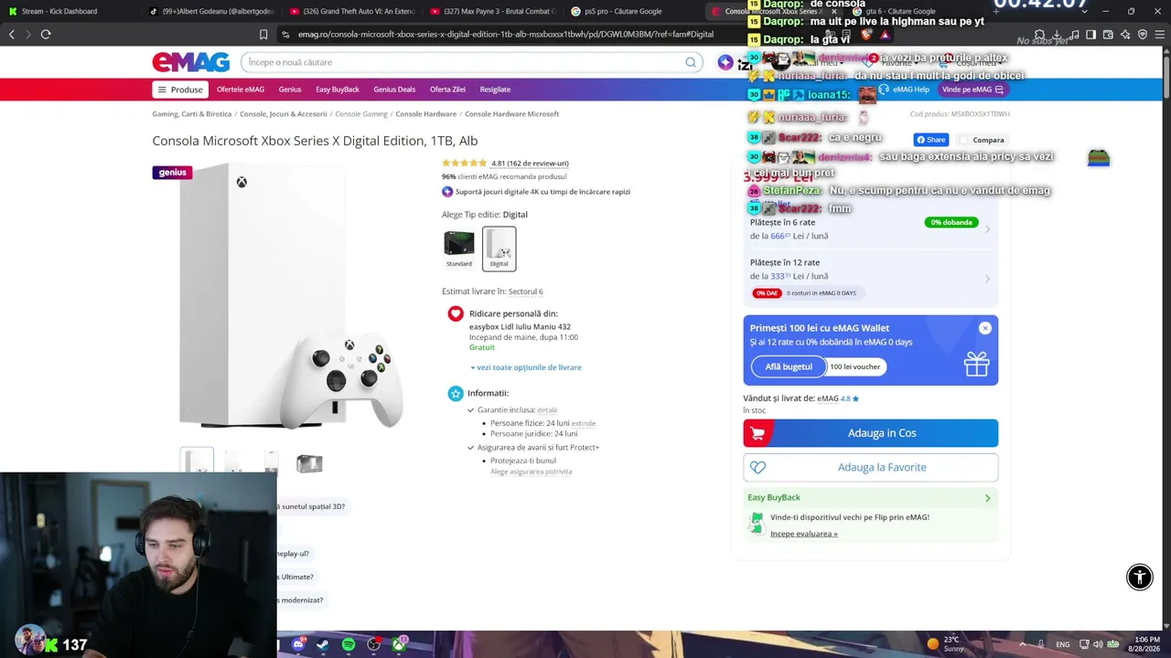Viewport: 1171px width, 658px height.
Task: Bookmark this page using the bookmark icon
Action: [x=263, y=35]
